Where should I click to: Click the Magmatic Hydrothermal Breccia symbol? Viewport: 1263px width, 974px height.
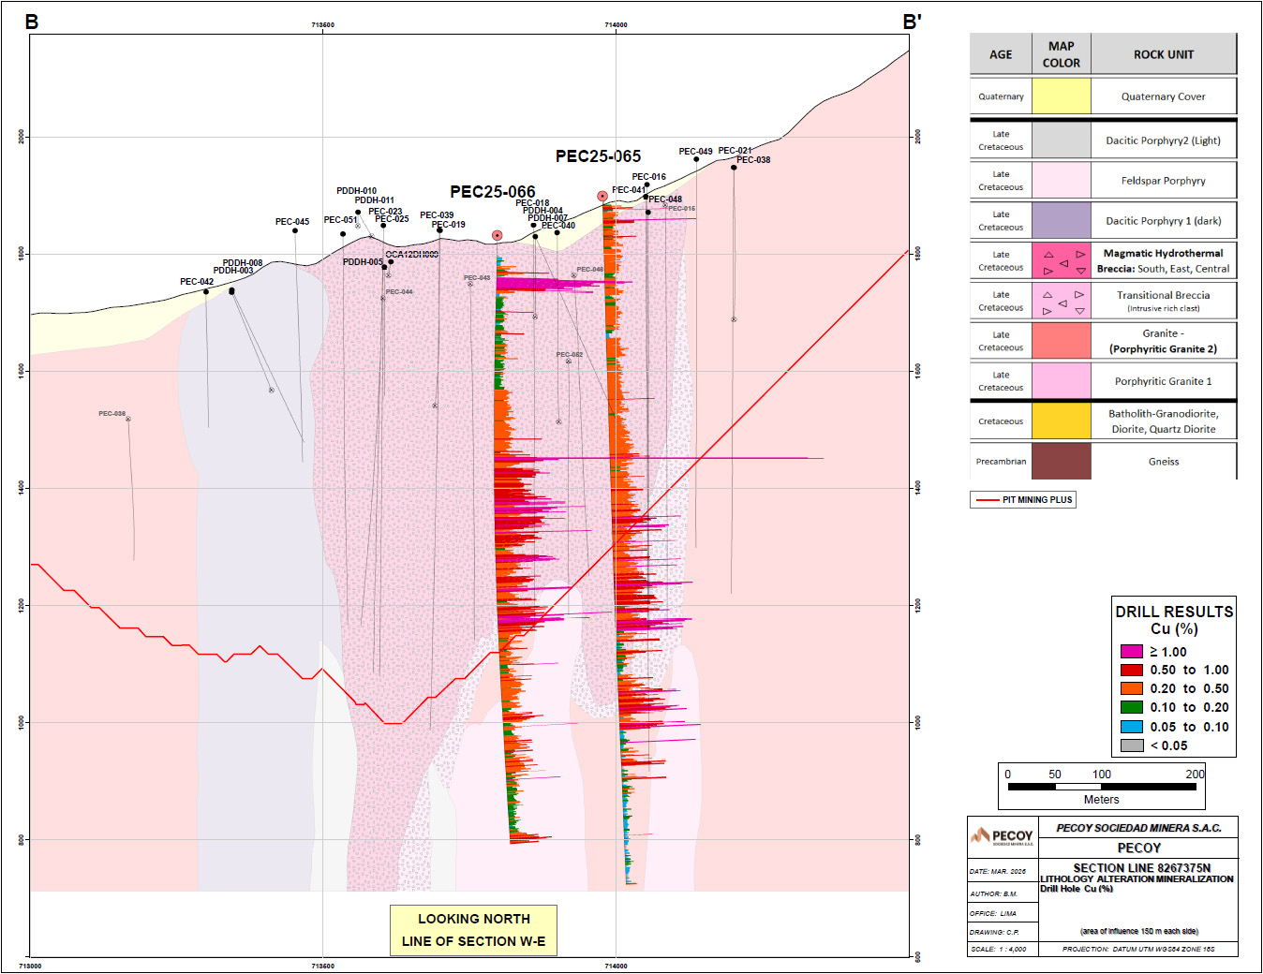pyautogui.click(x=1061, y=260)
